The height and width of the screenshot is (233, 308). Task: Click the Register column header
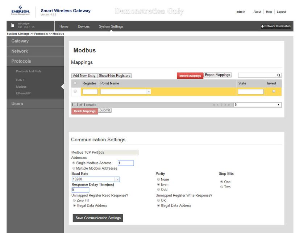[x=90, y=83]
